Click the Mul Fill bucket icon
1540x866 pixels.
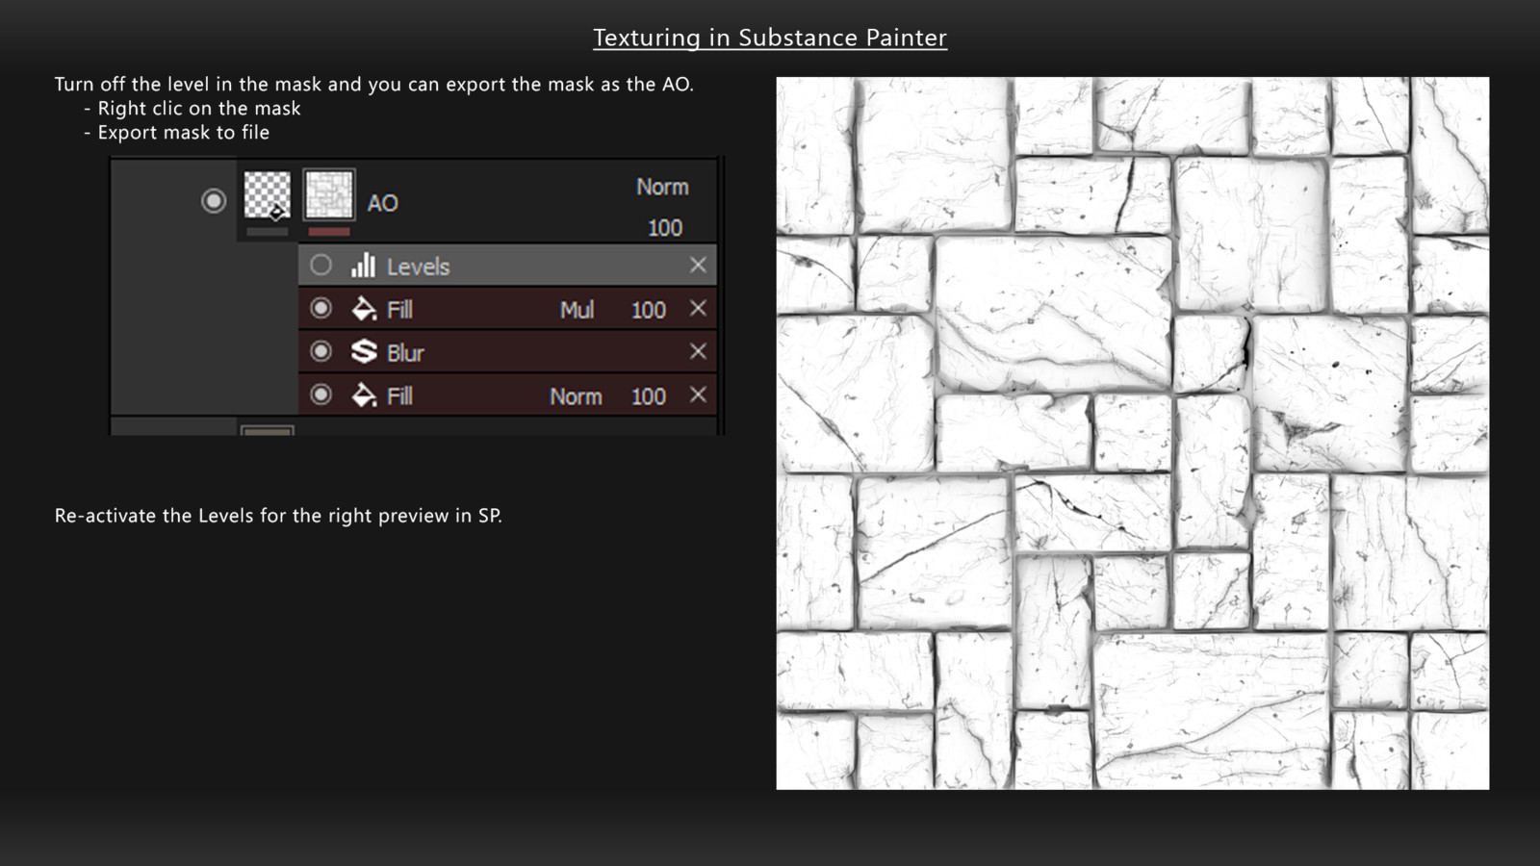pyautogui.click(x=364, y=309)
